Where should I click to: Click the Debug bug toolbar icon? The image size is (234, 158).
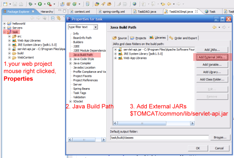click(31, 4)
